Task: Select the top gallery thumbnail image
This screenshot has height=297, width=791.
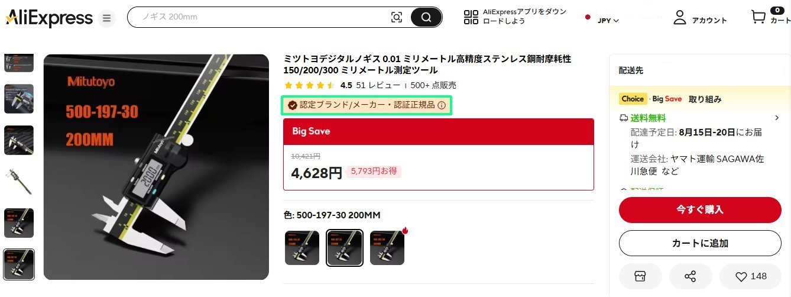Action: coord(19,63)
